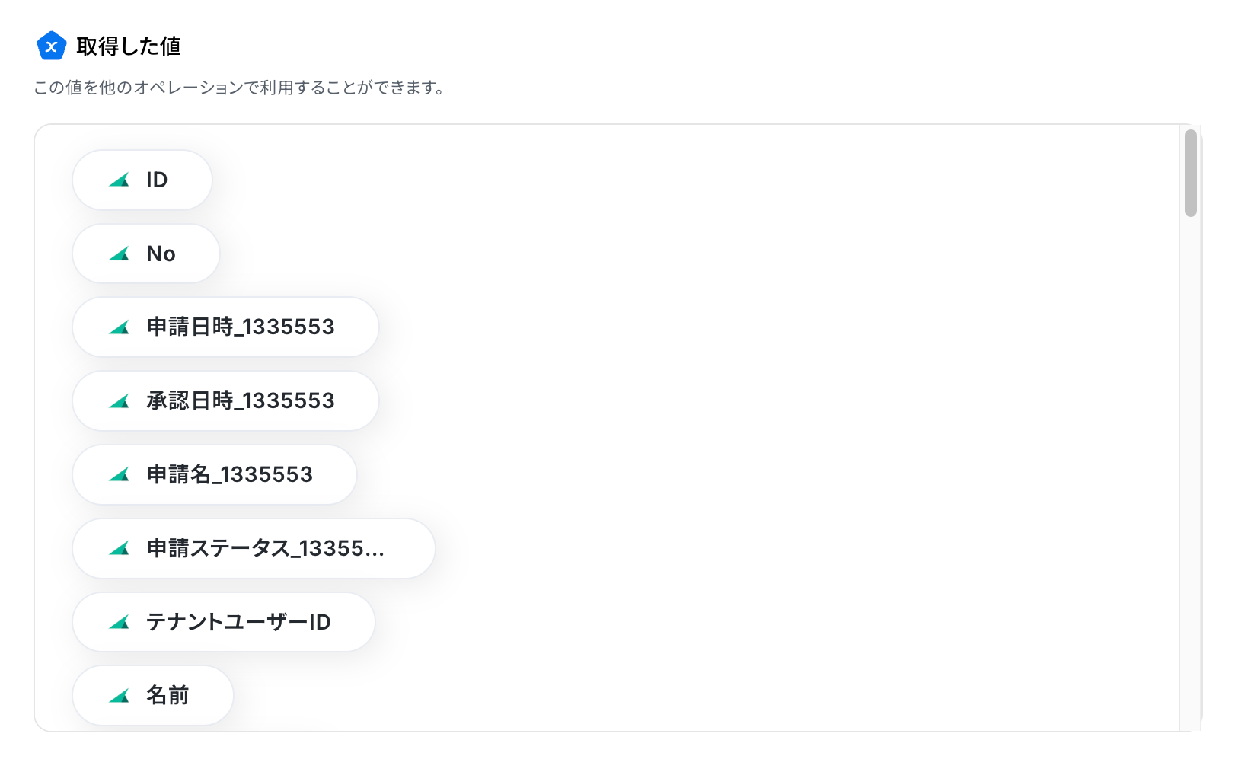This screenshot has height=772, width=1235.
Task: Choose the 申請日時_1335553 value
Action: point(225,327)
